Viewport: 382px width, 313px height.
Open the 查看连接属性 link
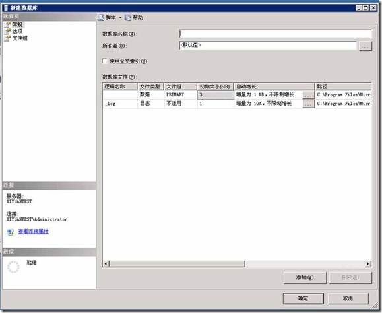pos(34,232)
